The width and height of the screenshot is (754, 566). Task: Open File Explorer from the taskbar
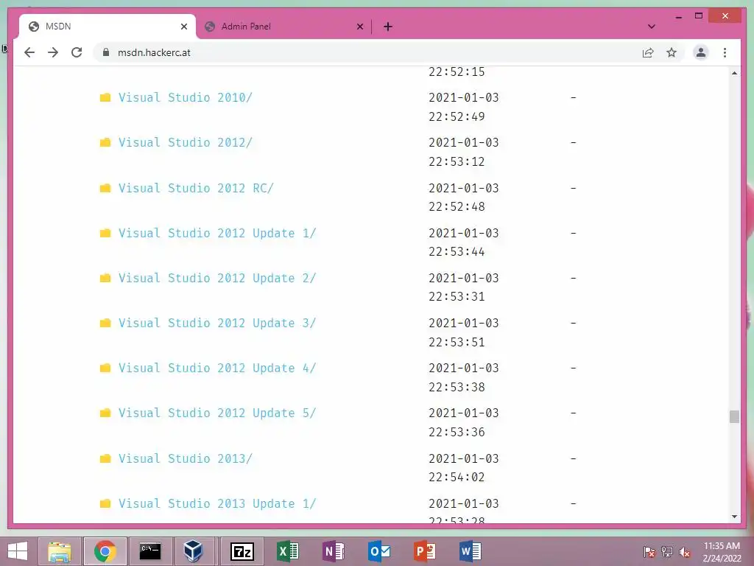pos(60,551)
